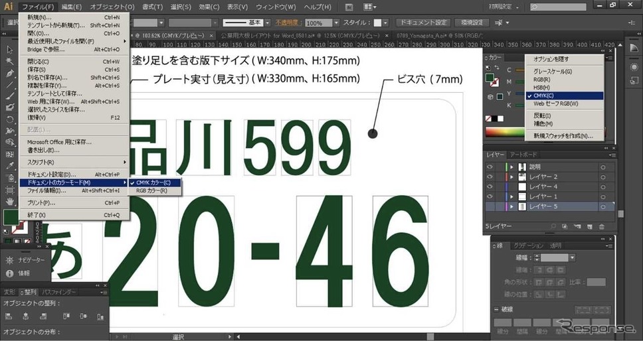The height and width of the screenshot is (341, 643).
Task: Open the arrange documents layout icon
Action: pos(369,7)
